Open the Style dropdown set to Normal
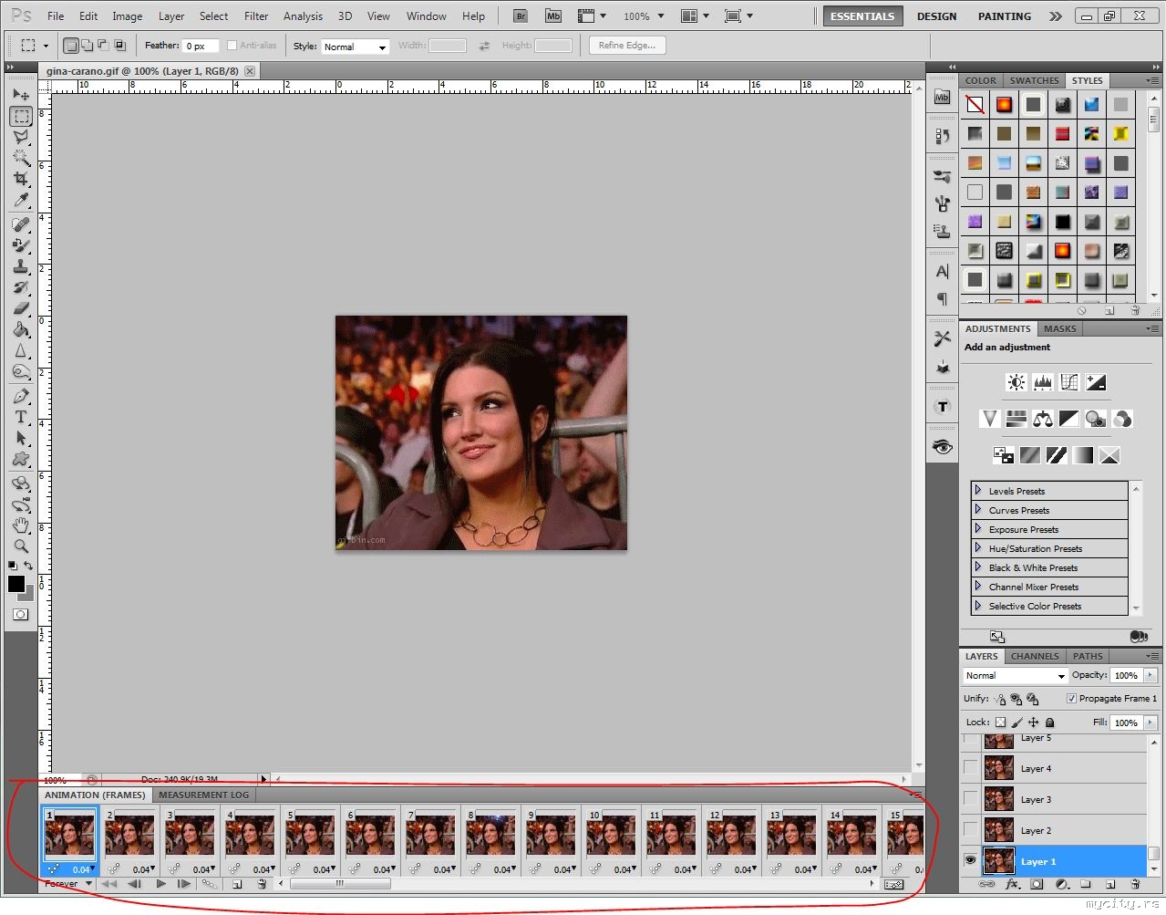The width and height of the screenshot is (1166, 915). click(x=354, y=47)
